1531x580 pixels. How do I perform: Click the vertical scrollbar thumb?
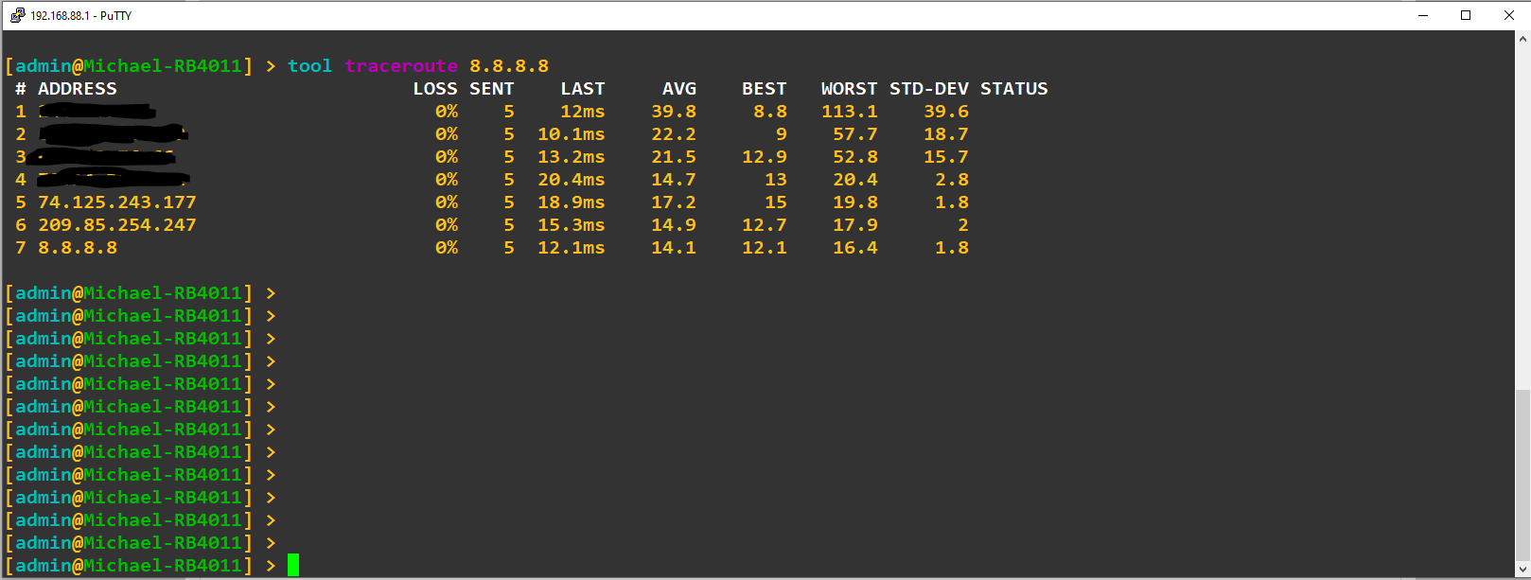pyautogui.click(x=1522, y=477)
